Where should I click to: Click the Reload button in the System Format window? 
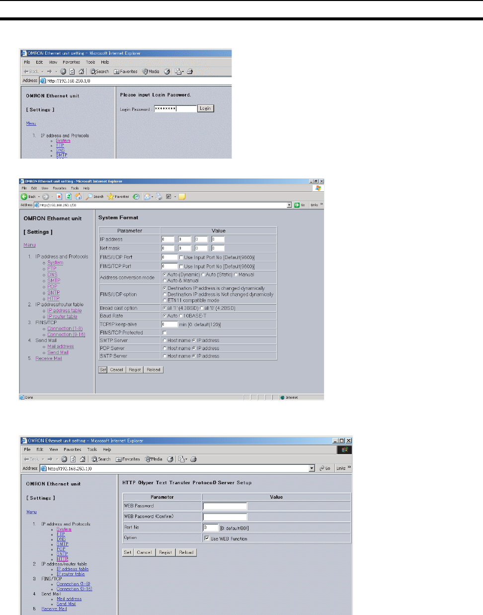(154, 370)
